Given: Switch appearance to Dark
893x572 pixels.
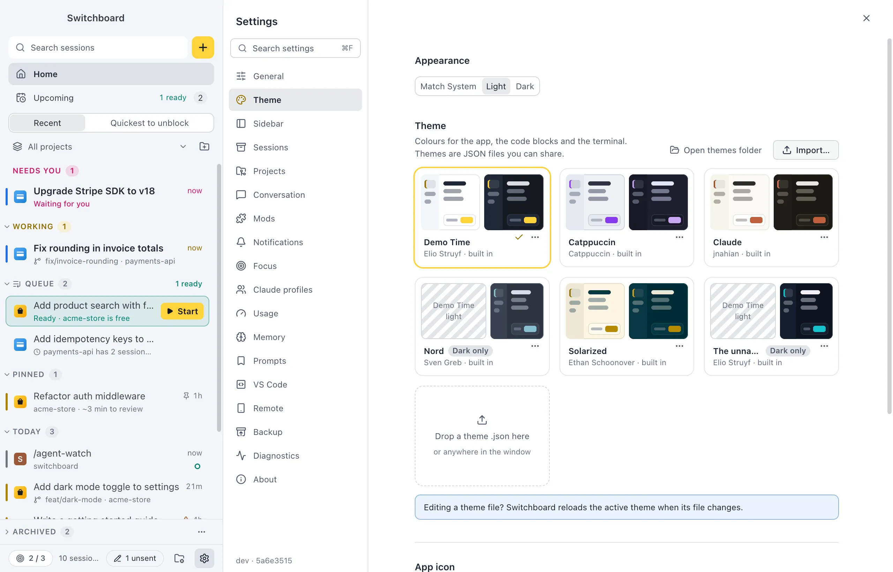Looking at the screenshot, I should 525,86.
